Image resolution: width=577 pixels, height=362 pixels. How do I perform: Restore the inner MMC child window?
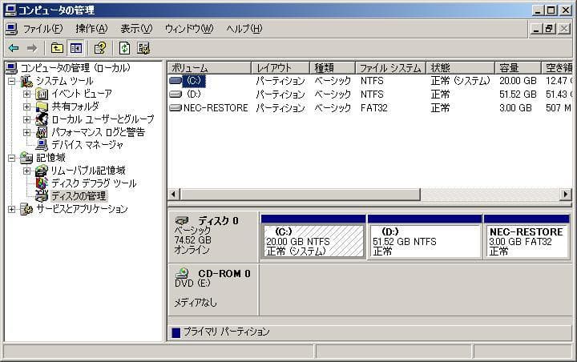550,28
